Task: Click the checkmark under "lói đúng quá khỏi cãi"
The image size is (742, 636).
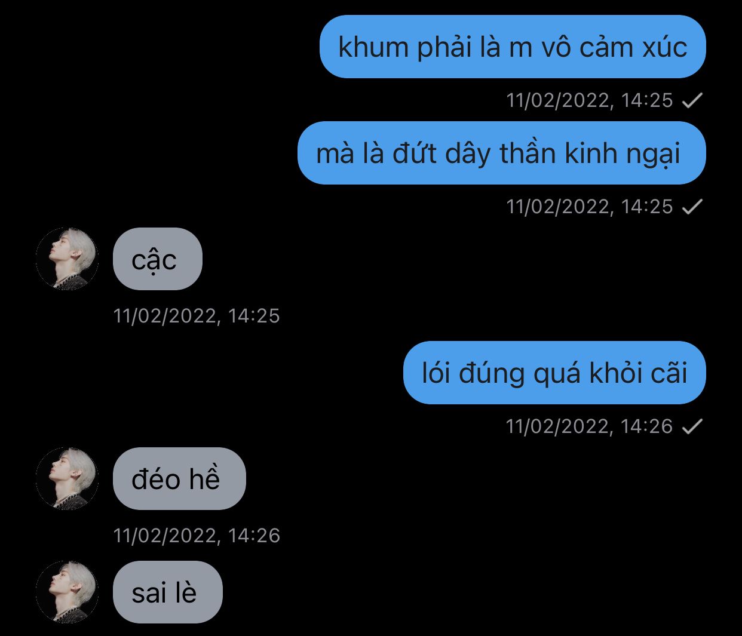Action: tap(692, 426)
